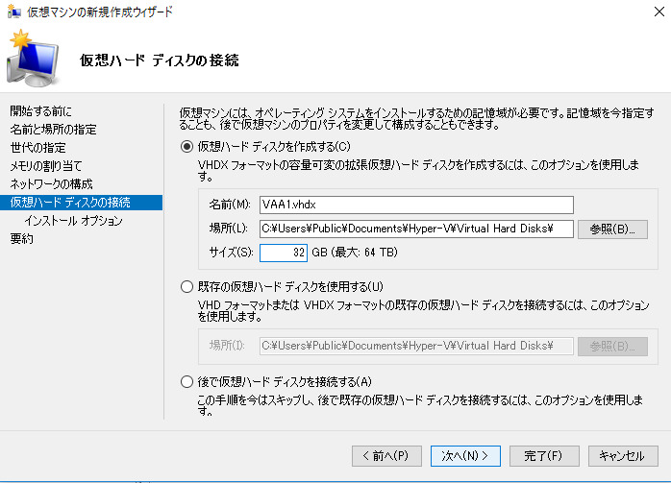Click the computer star wizard header icon
671x483 pixels.
click(33, 59)
